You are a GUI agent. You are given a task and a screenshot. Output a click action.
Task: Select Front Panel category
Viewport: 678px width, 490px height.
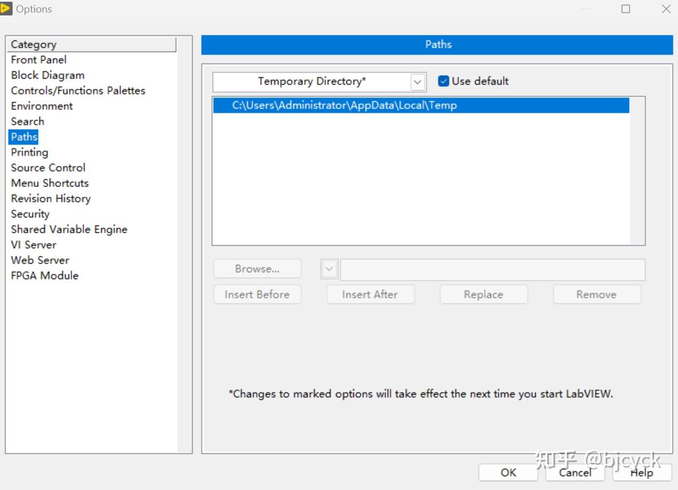38,60
